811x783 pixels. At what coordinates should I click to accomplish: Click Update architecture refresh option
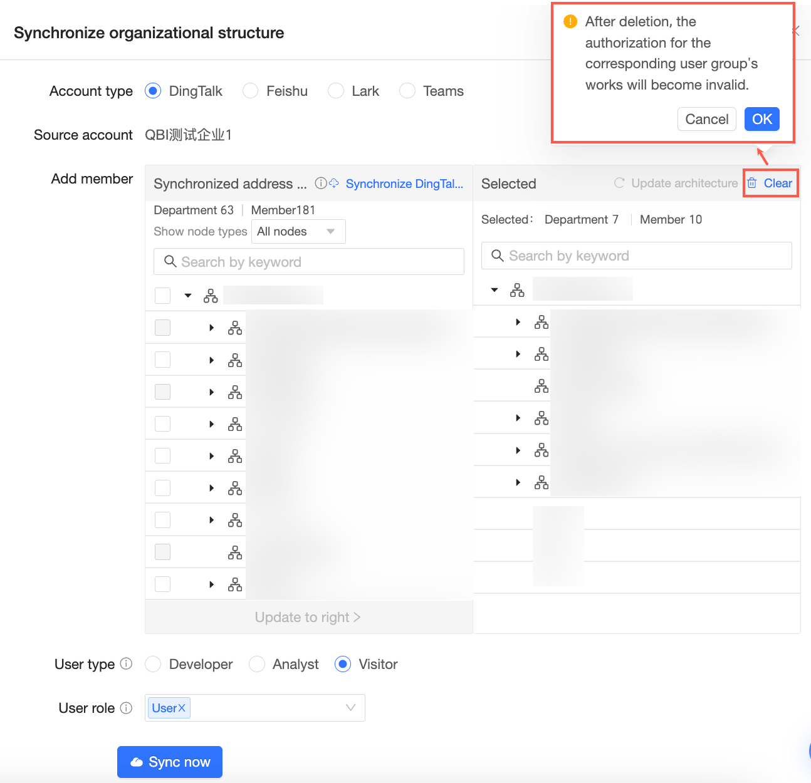tap(676, 183)
